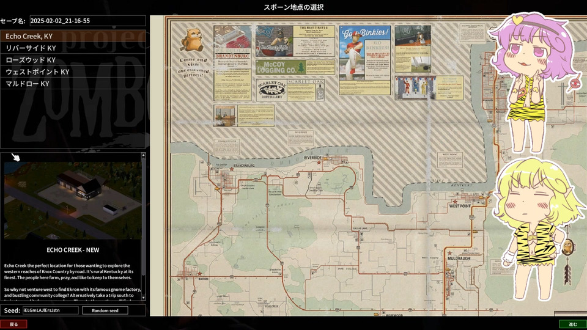Click the save name input field
Viewport: 587px width, 330px height.
click(x=87, y=21)
